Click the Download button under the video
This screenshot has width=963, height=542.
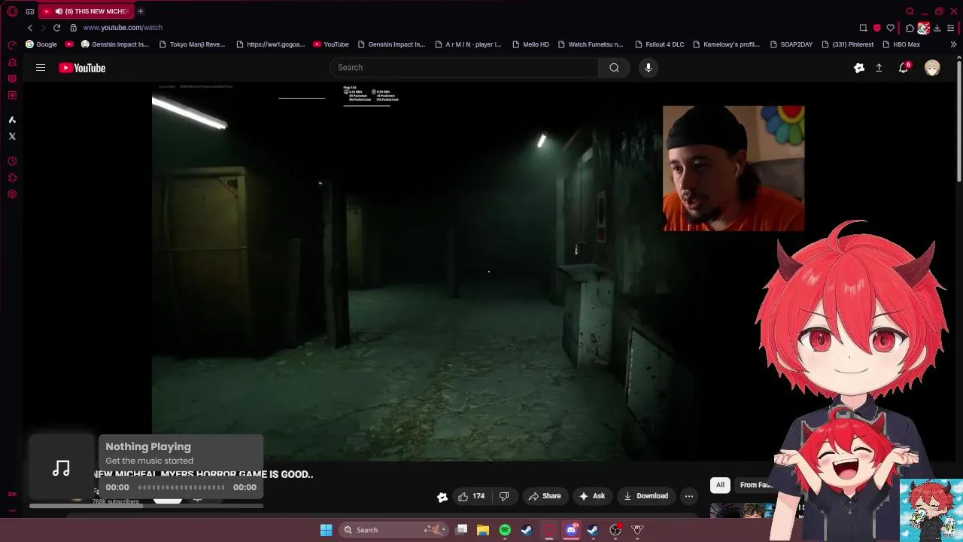[x=646, y=496]
